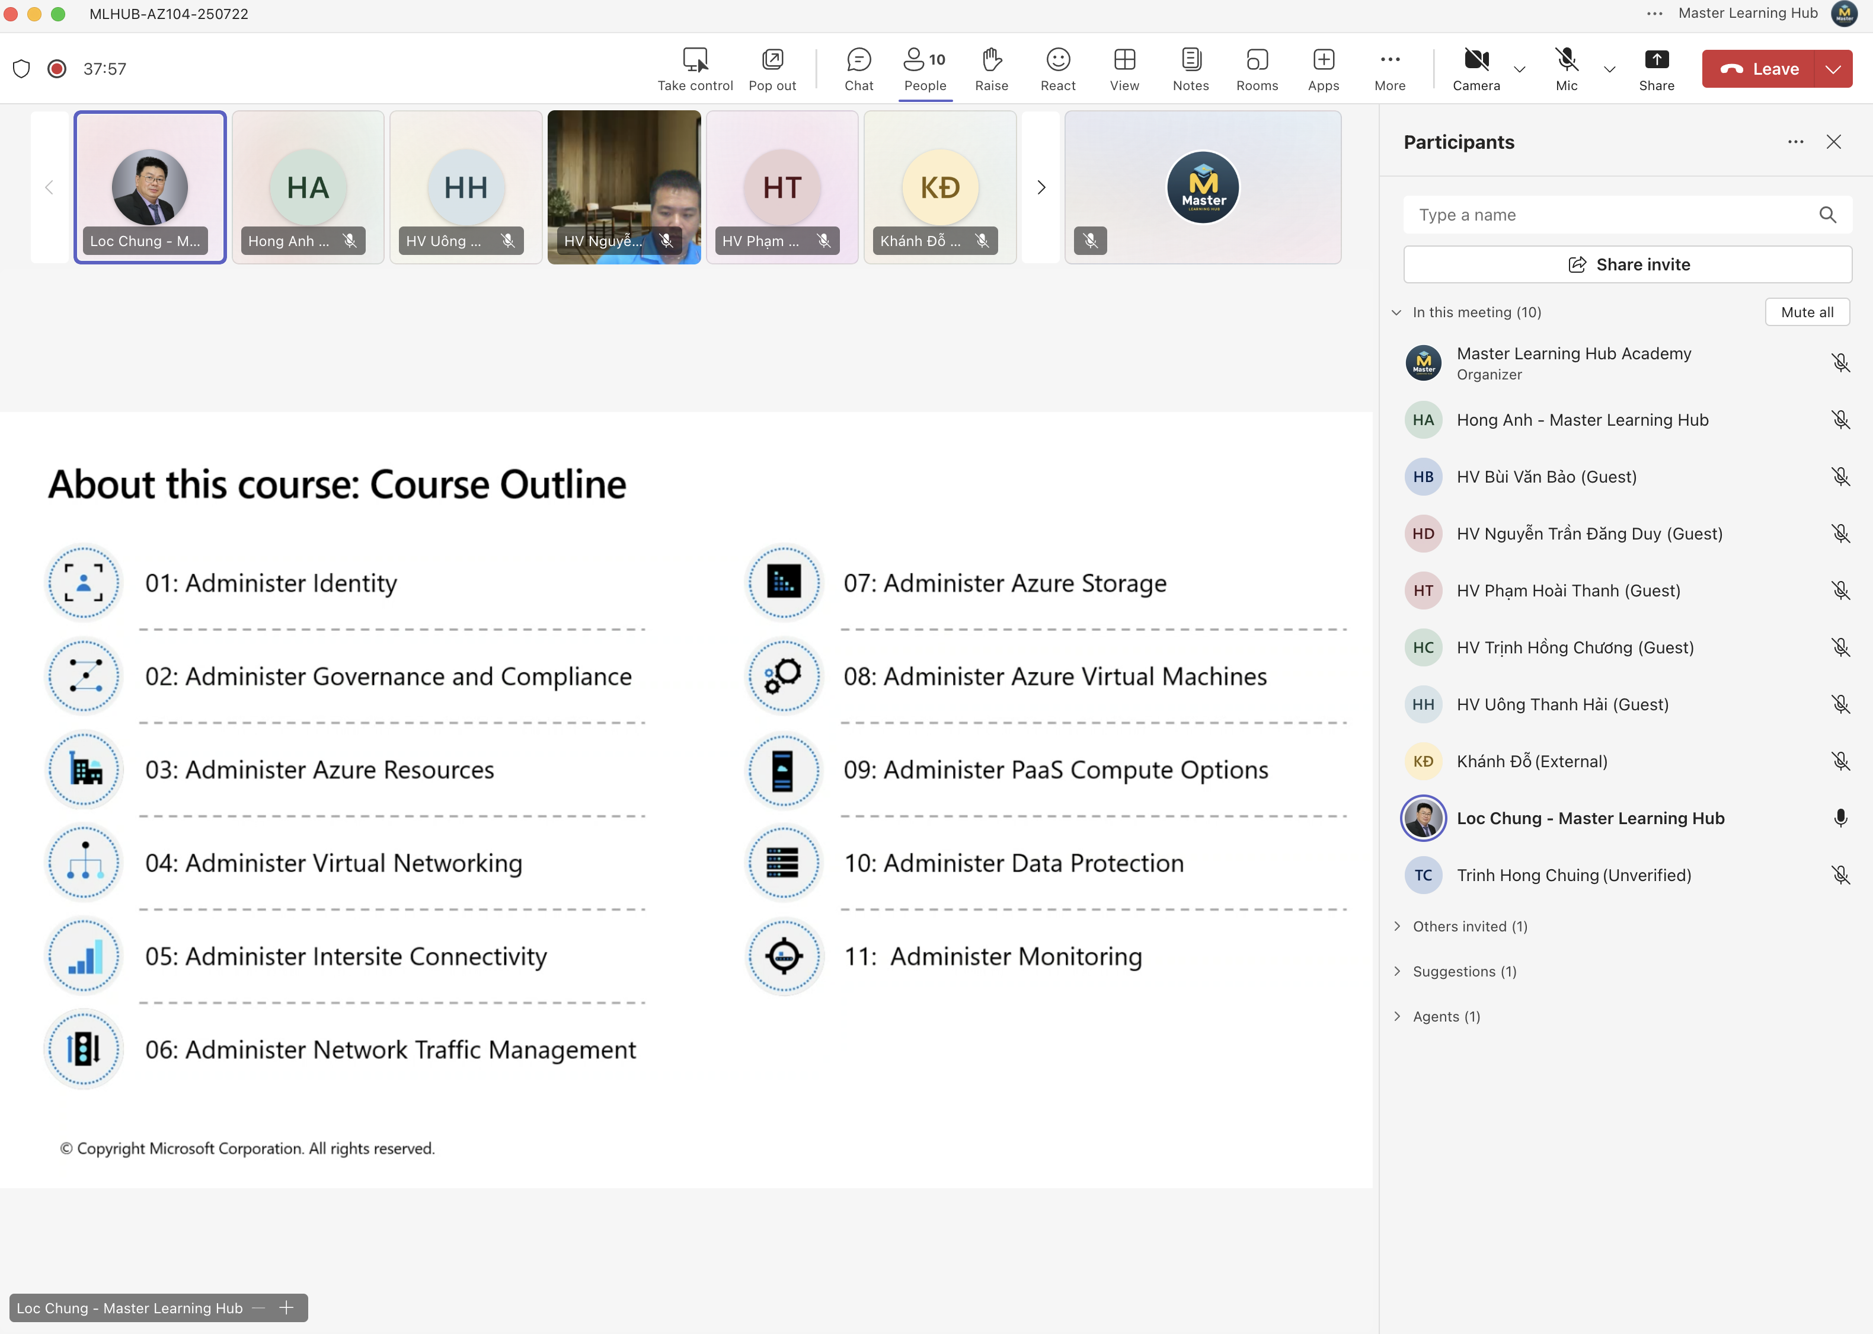Click the Mute all button
Image resolution: width=1873 pixels, height=1334 pixels.
coord(1807,312)
